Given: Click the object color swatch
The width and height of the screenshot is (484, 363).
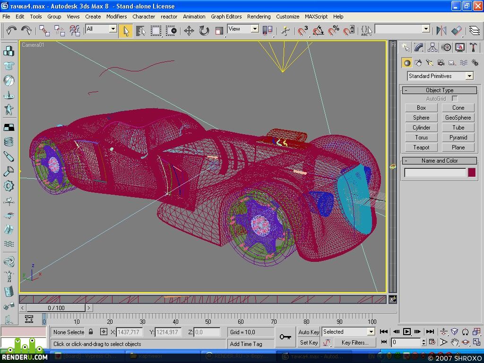Looking at the screenshot, I should [x=471, y=172].
